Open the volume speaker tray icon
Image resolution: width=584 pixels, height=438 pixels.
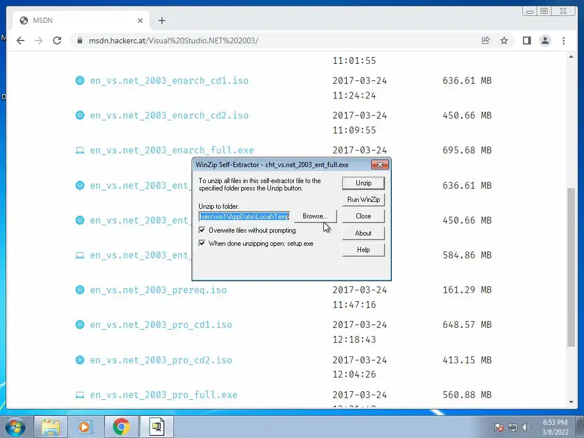(526, 427)
